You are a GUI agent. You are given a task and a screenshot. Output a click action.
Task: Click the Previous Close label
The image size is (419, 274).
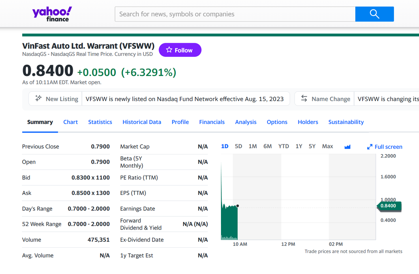coord(40,147)
